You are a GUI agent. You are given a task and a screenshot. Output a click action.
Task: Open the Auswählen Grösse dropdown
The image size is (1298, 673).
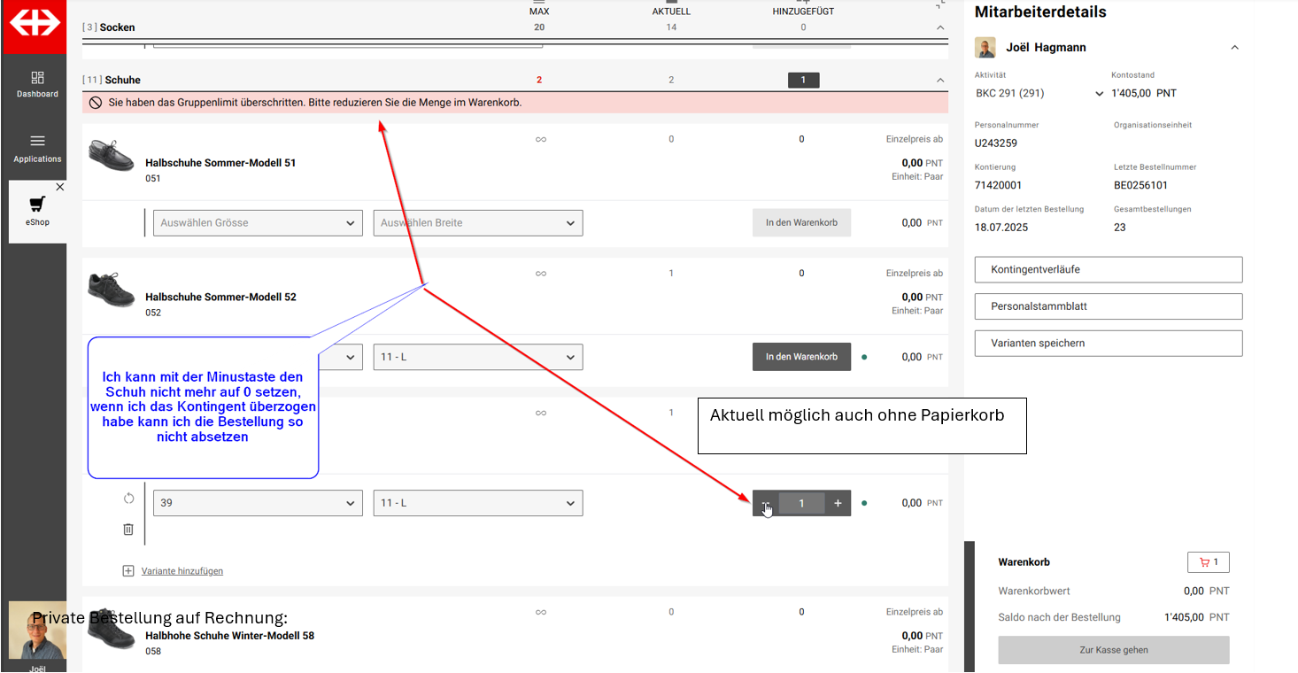258,223
